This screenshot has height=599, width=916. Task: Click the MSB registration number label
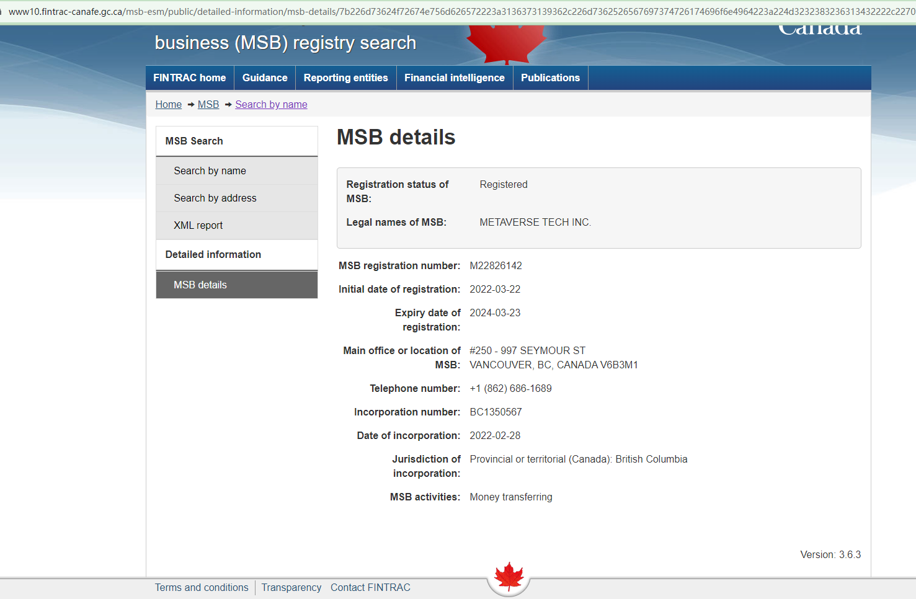[399, 266]
